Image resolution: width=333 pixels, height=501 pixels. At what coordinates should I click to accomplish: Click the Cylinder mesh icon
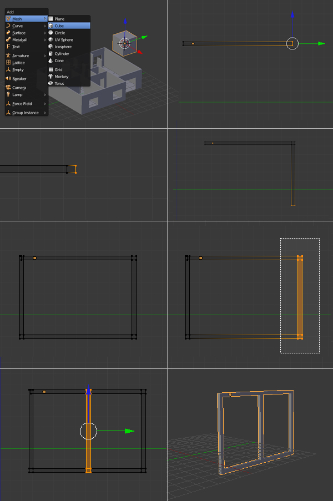pyautogui.click(x=51, y=54)
